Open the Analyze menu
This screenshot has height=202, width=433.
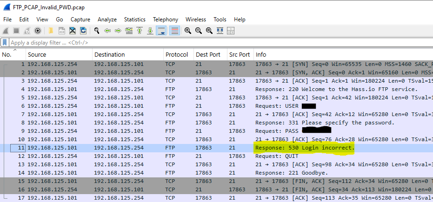107,20
